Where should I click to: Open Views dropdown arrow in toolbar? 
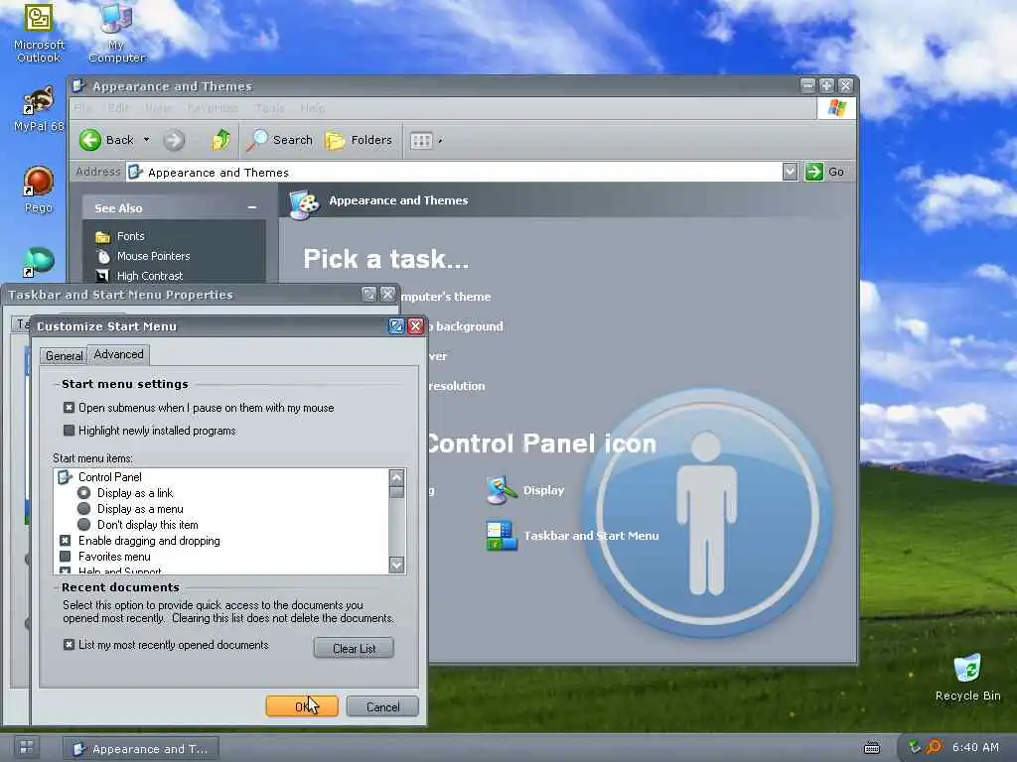[440, 141]
